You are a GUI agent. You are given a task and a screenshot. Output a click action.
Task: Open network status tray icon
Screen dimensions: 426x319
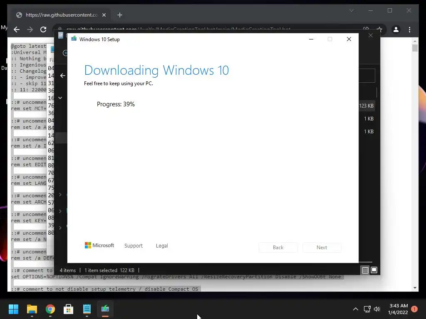point(367,309)
